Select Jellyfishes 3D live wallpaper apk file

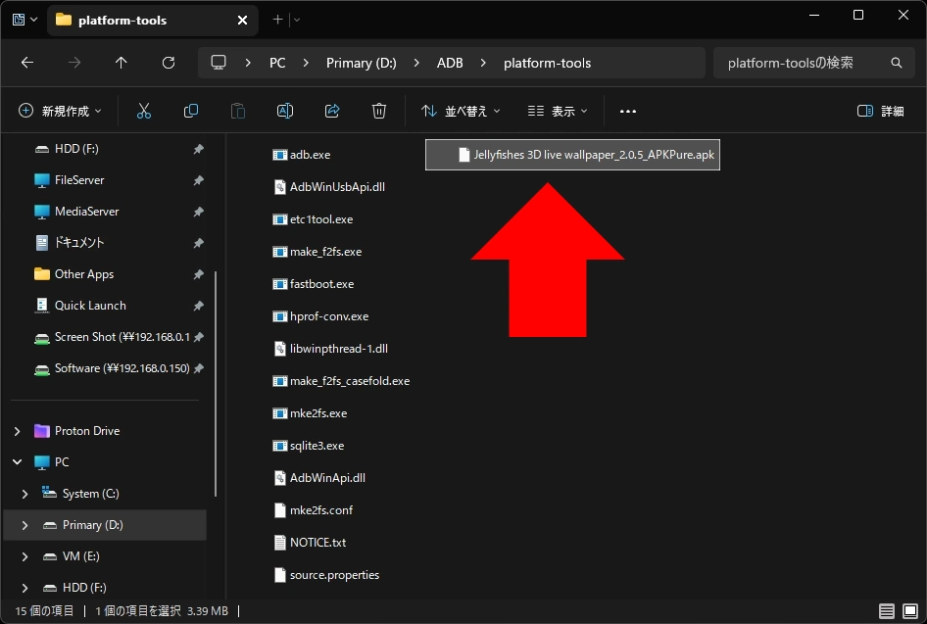click(572, 155)
